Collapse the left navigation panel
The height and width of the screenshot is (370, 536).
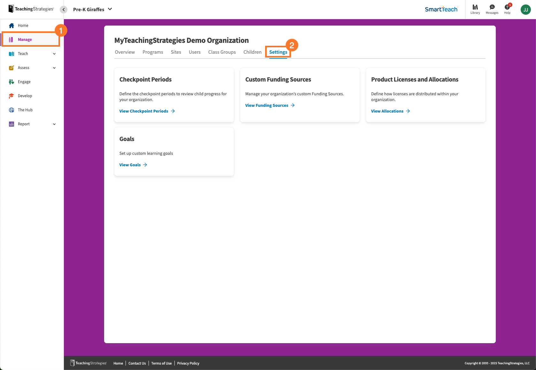pos(64,9)
